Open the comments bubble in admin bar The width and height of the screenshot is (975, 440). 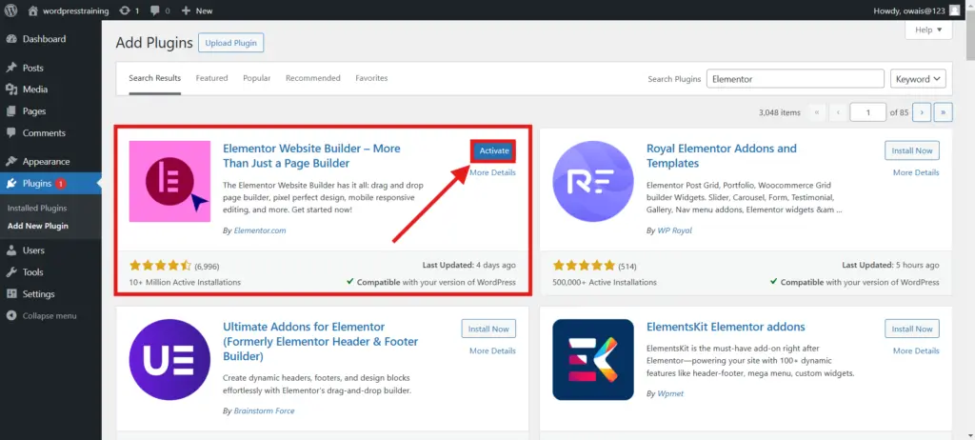pos(160,10)
